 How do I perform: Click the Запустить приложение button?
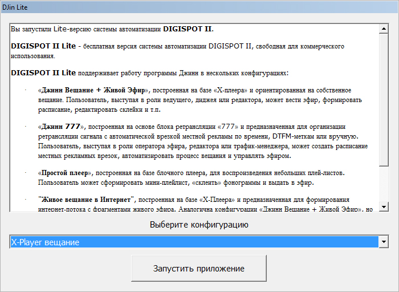198,269
